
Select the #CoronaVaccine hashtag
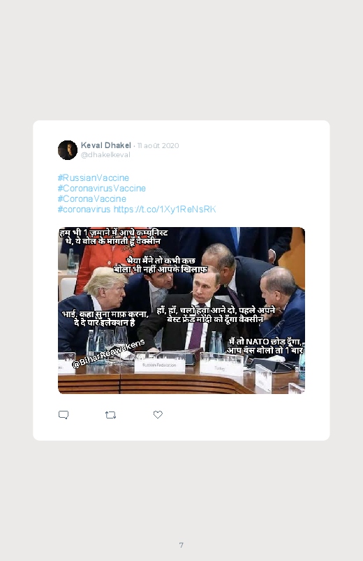pyautogui.click(x=92, y=198)
